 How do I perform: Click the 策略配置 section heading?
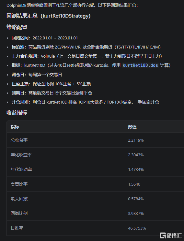(17, 27)
